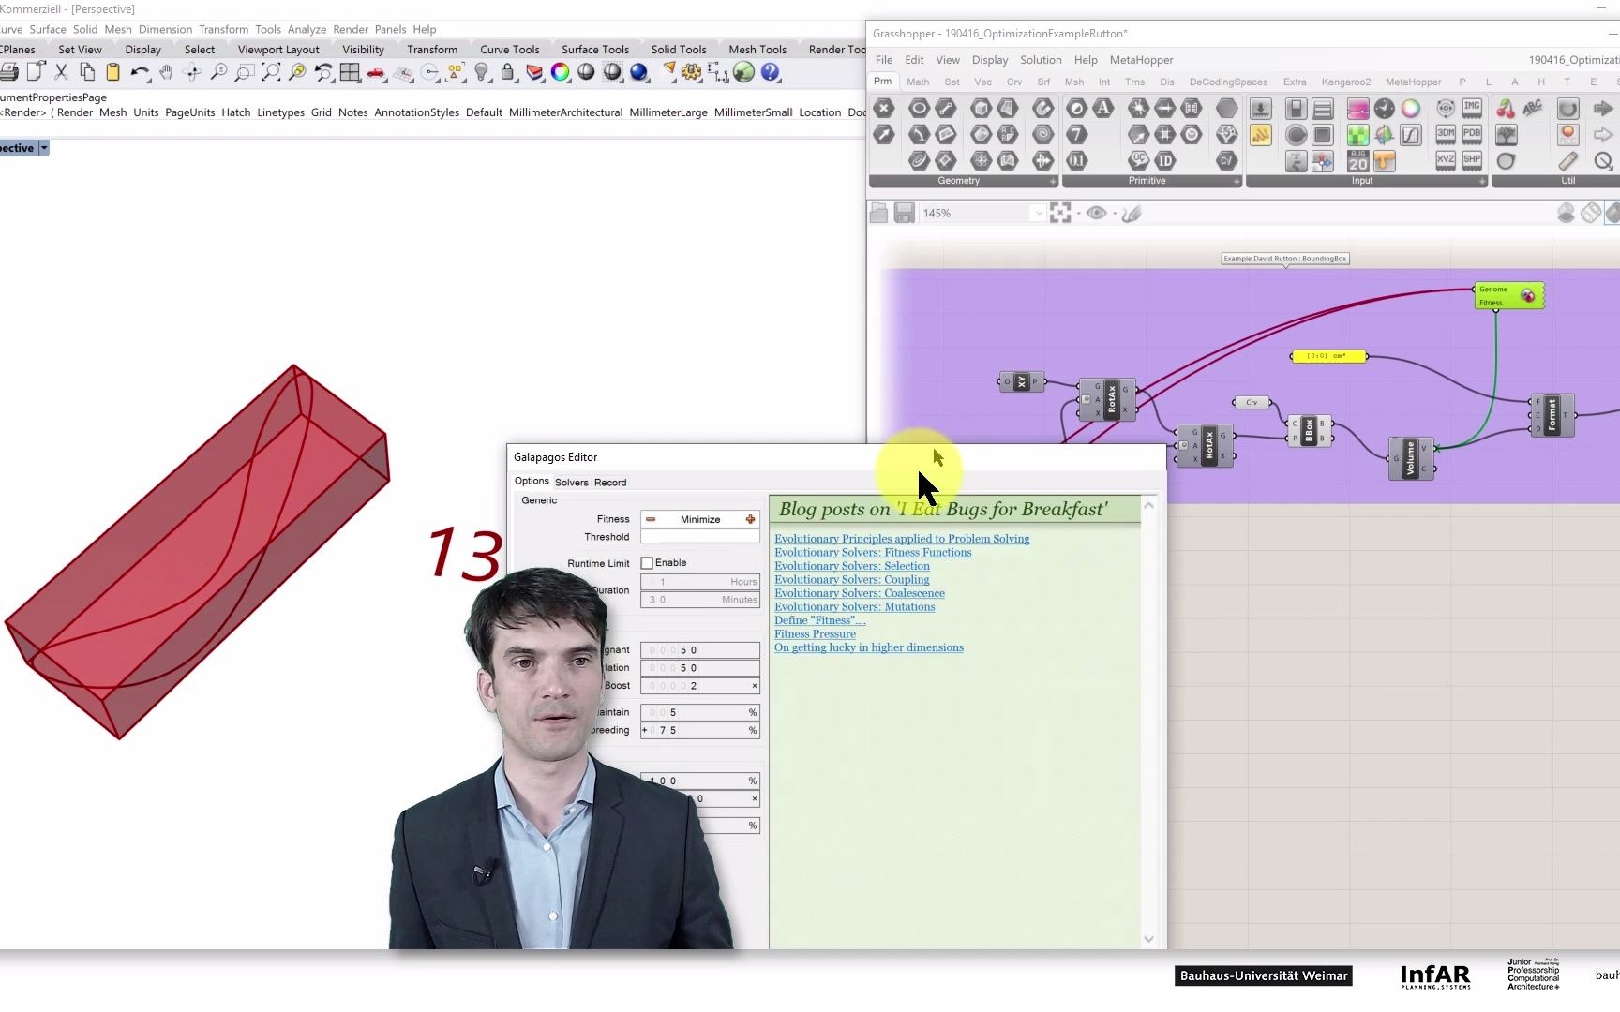Open 'Evolutionary Solvers: Selection' blog link

pos(852,566)
